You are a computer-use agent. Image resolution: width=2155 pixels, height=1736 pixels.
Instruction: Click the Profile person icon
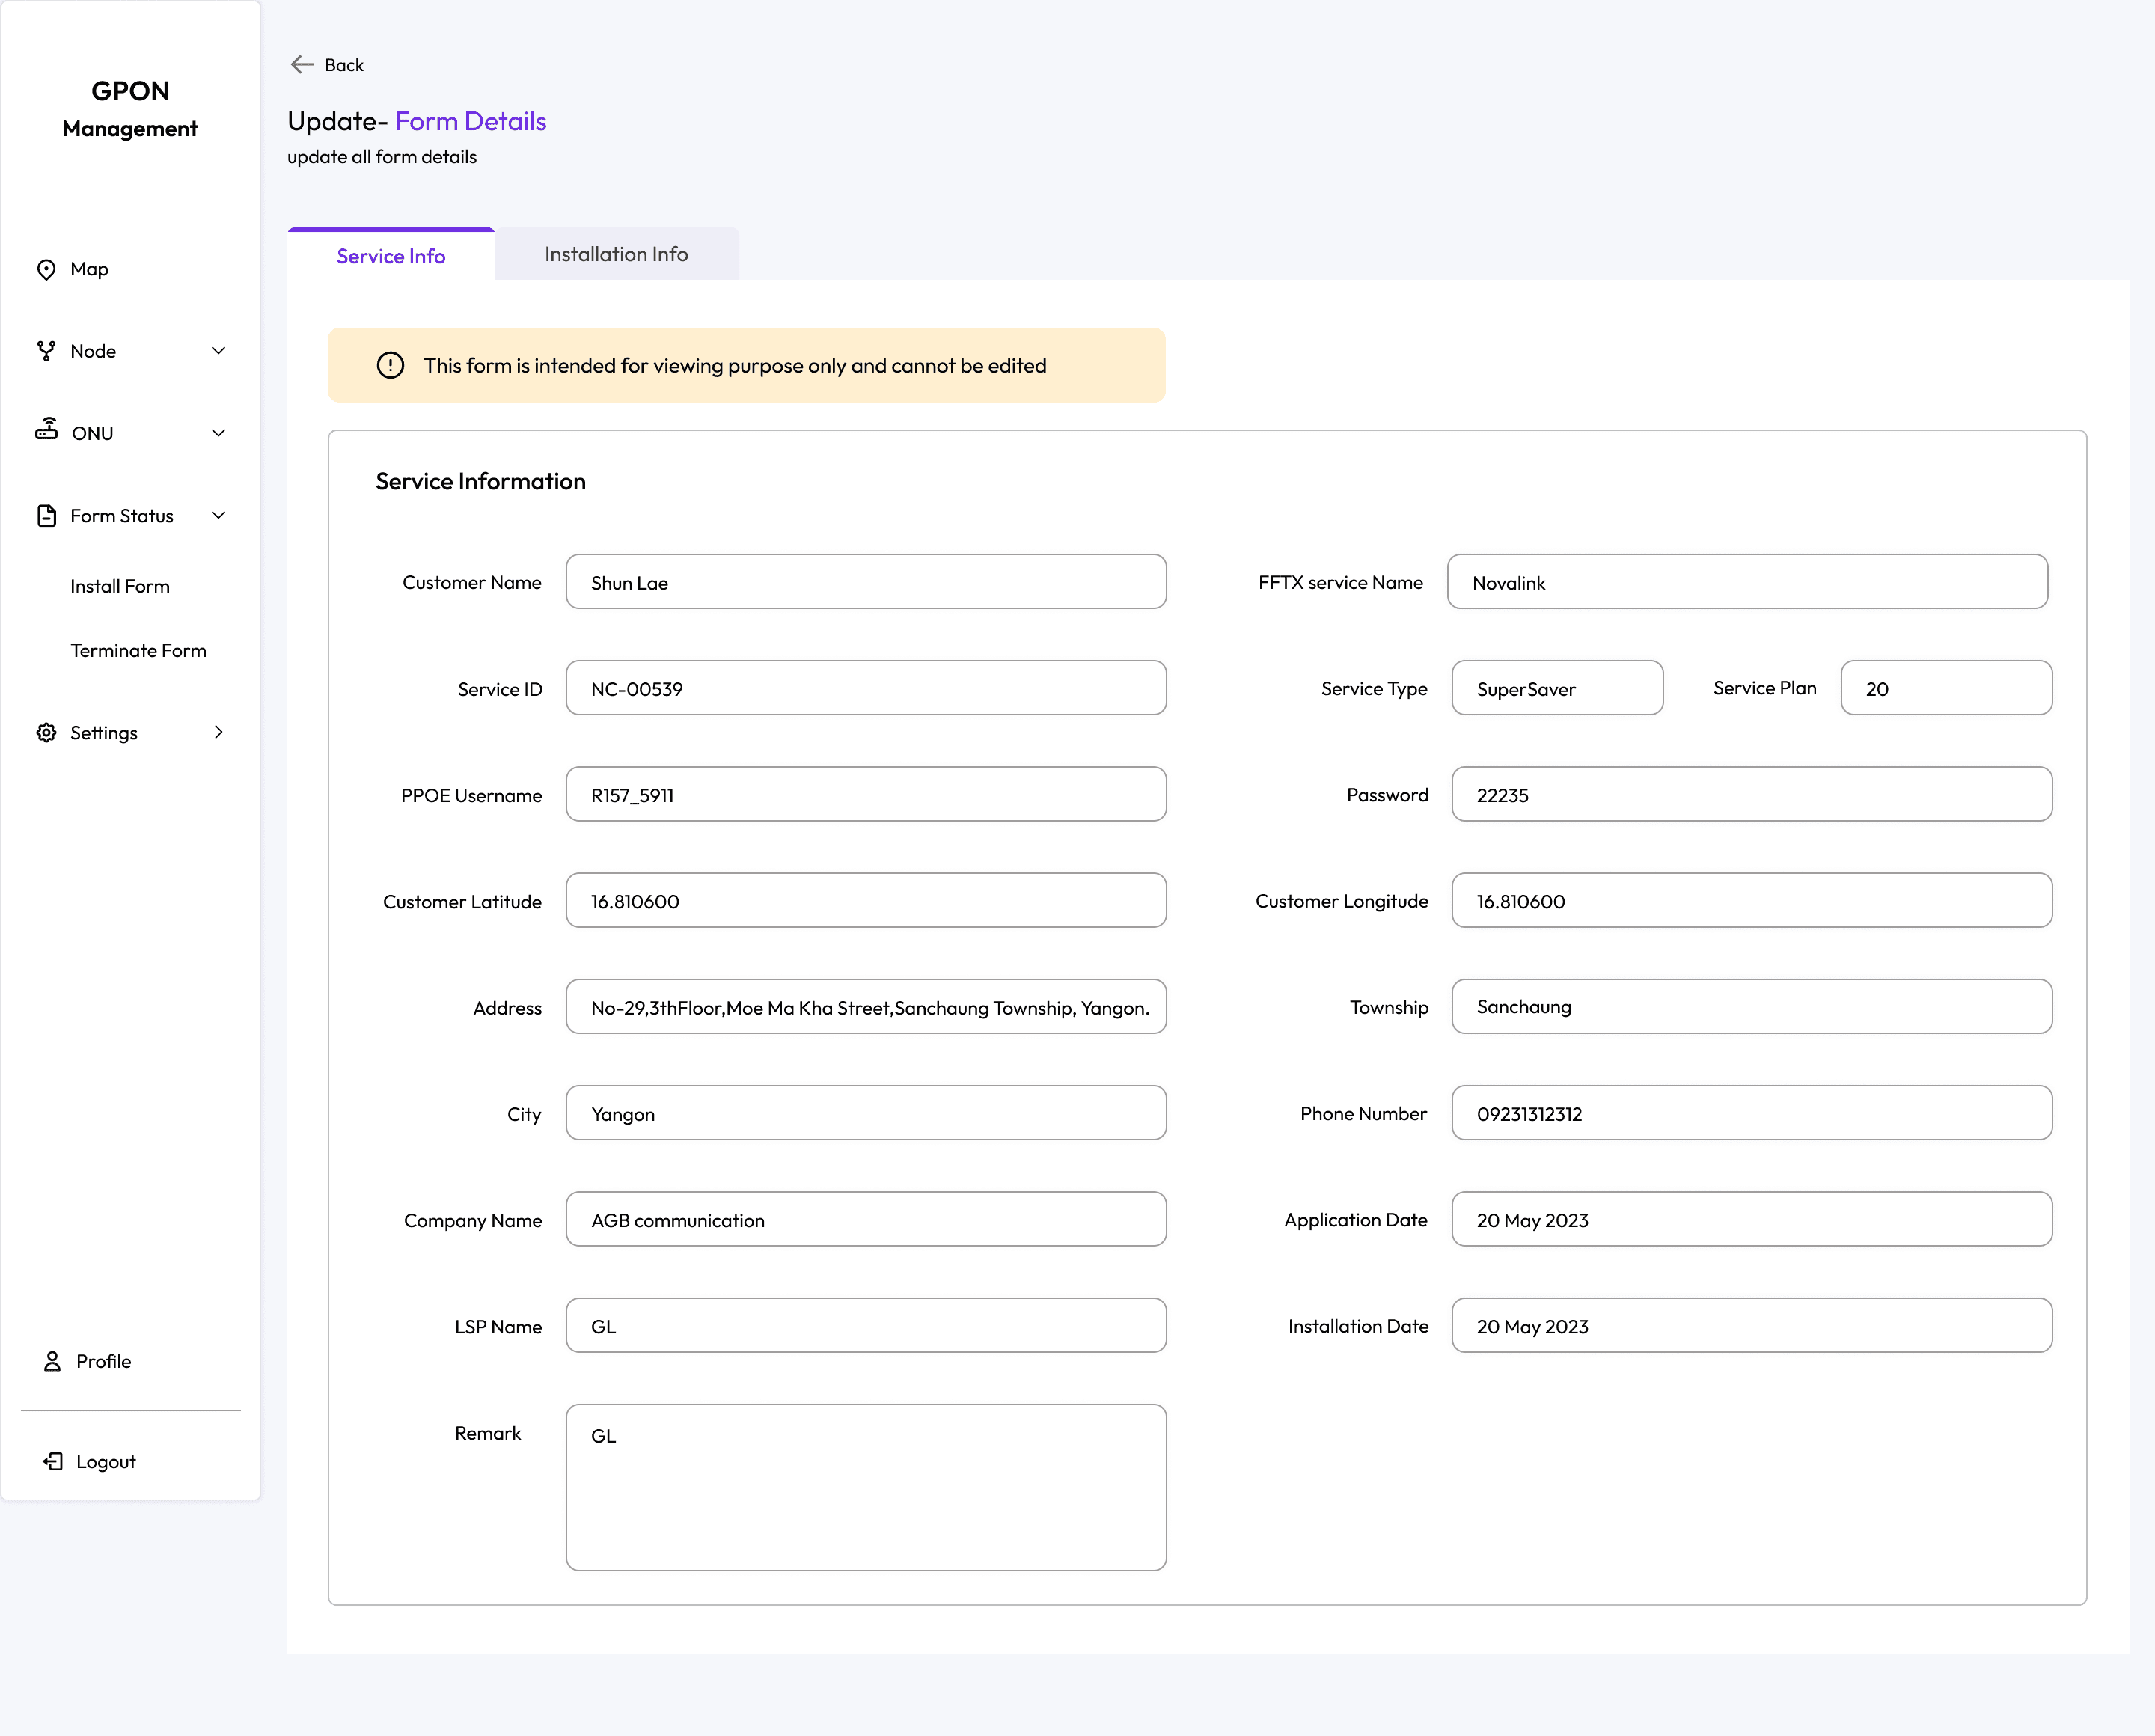pos(52,1361)
